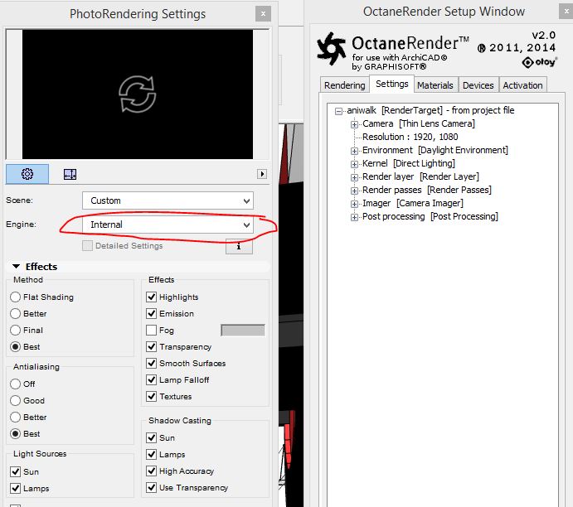Toggle Lamps under Light Sources

(x=16, y=488)
